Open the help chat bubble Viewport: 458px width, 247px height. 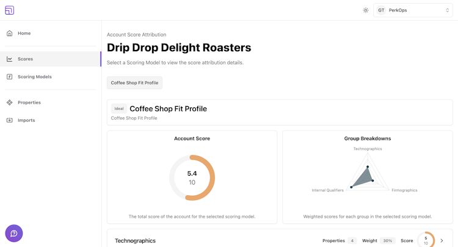pos(14,233)
